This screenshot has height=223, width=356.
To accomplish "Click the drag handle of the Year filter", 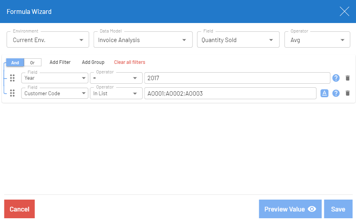I will (x=12, y=78).
